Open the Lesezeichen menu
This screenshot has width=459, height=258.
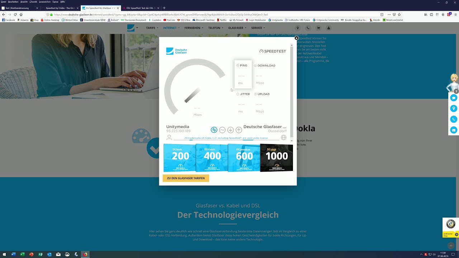(45, 2)
